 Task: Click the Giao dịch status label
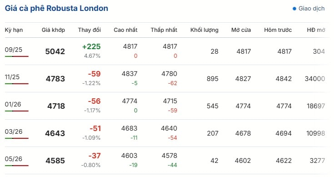311,9
